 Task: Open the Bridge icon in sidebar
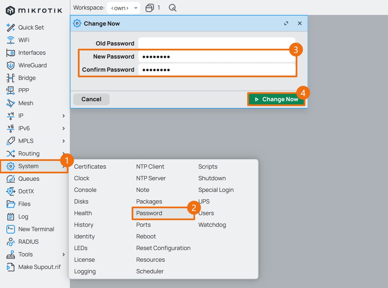(11, 78)
